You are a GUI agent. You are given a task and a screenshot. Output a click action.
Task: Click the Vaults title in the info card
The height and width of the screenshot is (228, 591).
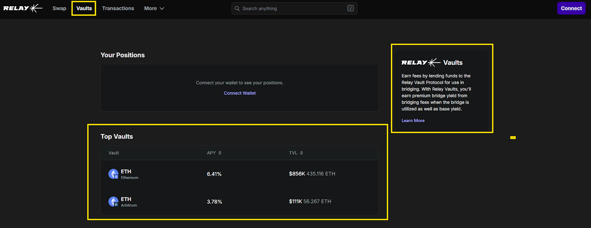(453, 63)
